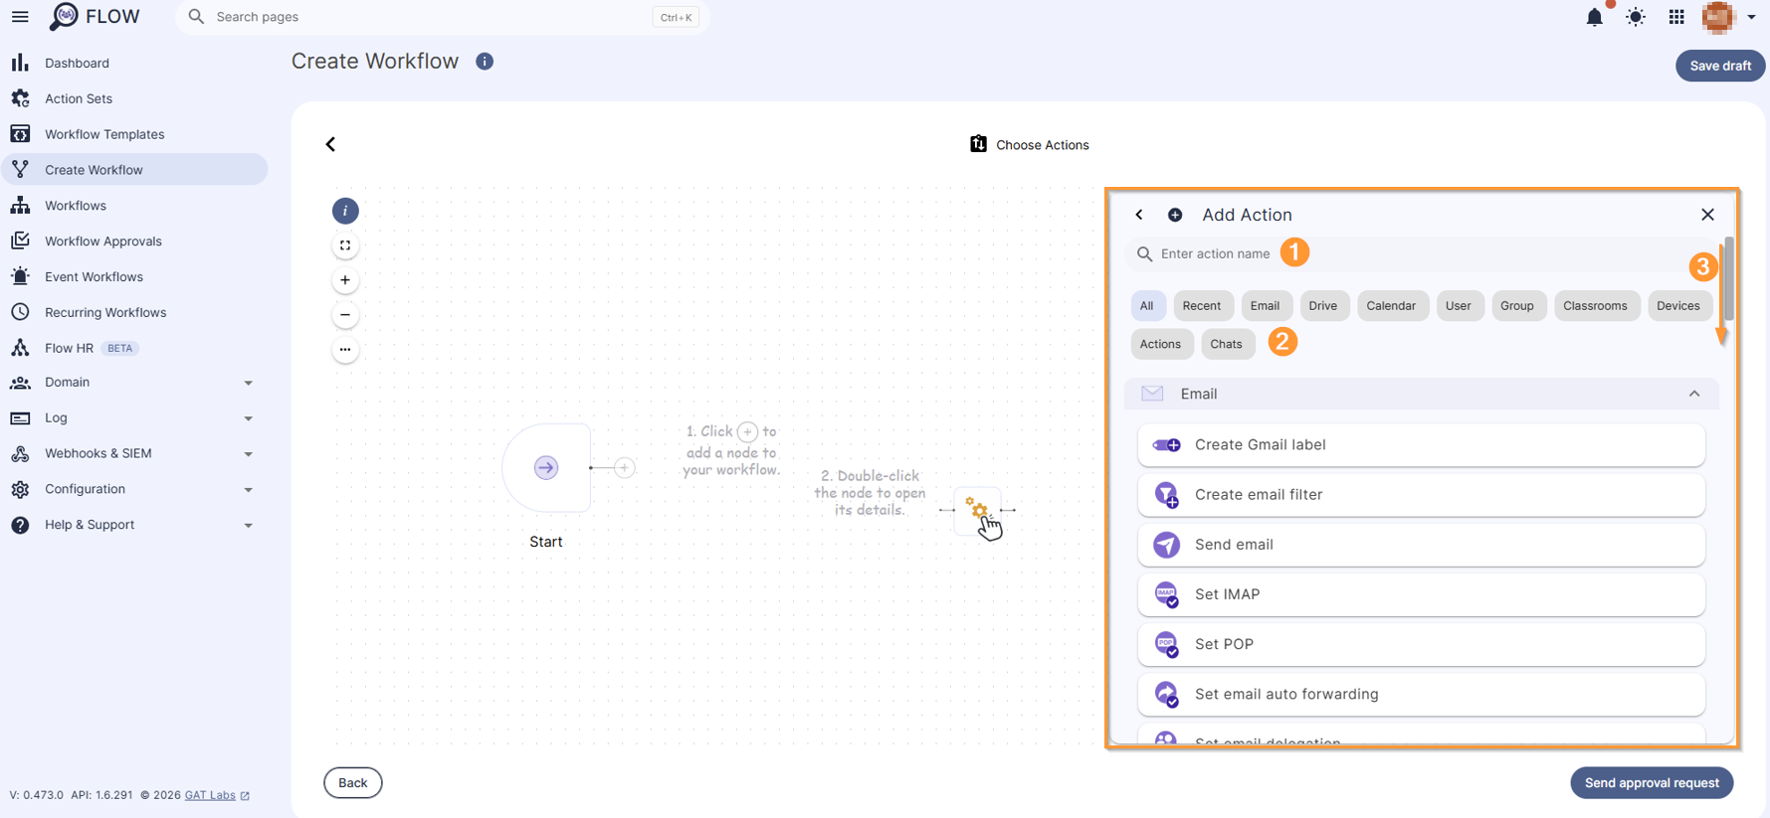This screenshot has height=818, width=1770.
Task: Select the Group filter chip
Action: tap(1517, 306)
